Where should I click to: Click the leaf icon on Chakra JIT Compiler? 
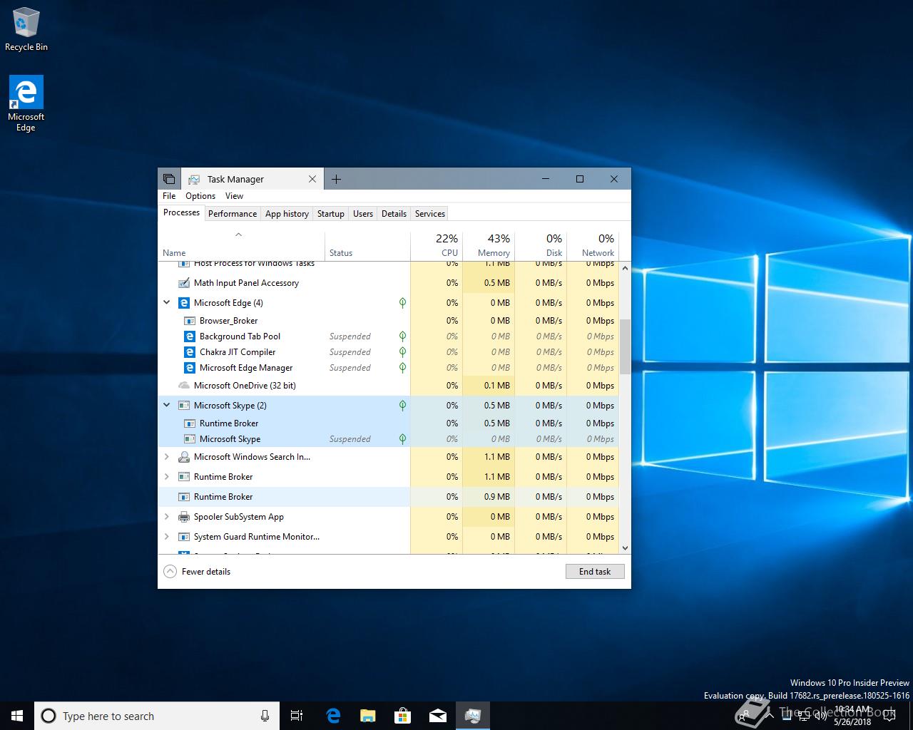click(x=402, y=352)
